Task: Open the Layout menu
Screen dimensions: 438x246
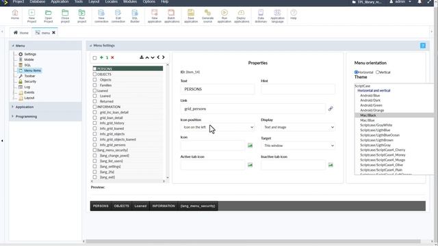Action: tap(94, 1)
